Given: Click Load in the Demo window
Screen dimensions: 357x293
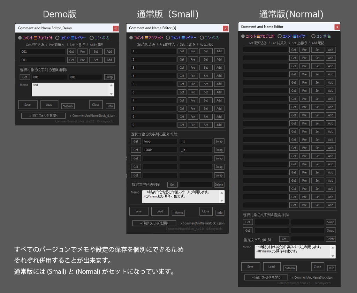Looking at the screenshot, I should click(49, 105).
